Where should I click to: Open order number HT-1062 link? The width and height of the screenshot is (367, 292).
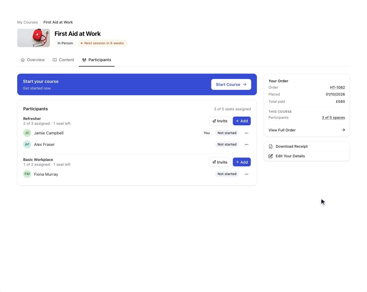pos(337,87)
